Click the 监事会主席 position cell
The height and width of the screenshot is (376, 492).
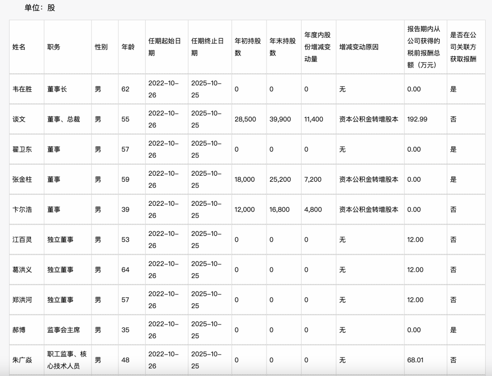click(63, 330)
